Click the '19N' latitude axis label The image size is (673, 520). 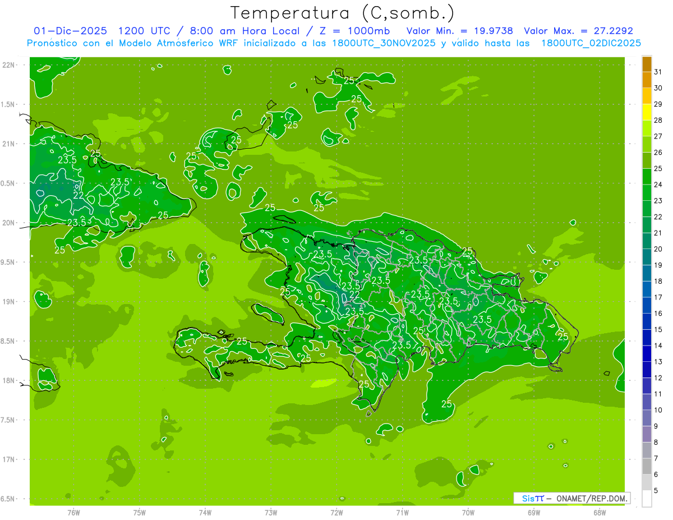10,302
